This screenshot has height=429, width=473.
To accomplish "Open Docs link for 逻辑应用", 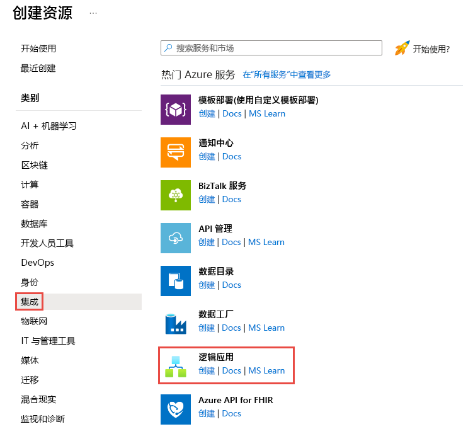I will pos(232,371).
